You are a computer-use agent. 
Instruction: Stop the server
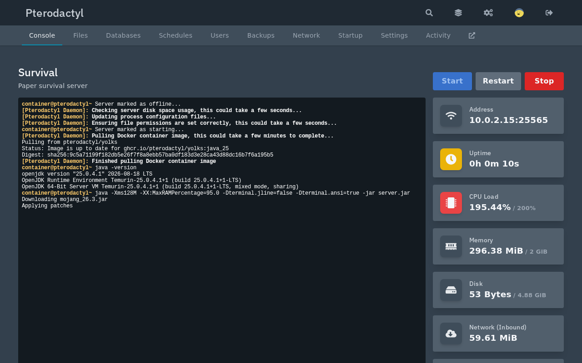pyautogui.click(x=544, y=81)
